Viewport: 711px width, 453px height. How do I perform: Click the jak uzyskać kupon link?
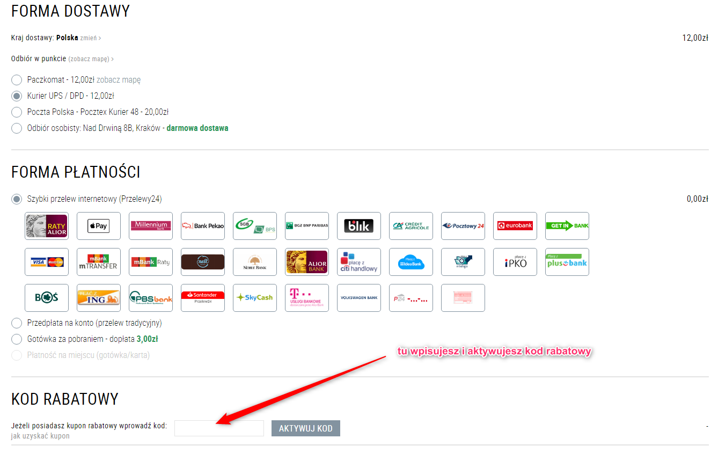point(40,436)
